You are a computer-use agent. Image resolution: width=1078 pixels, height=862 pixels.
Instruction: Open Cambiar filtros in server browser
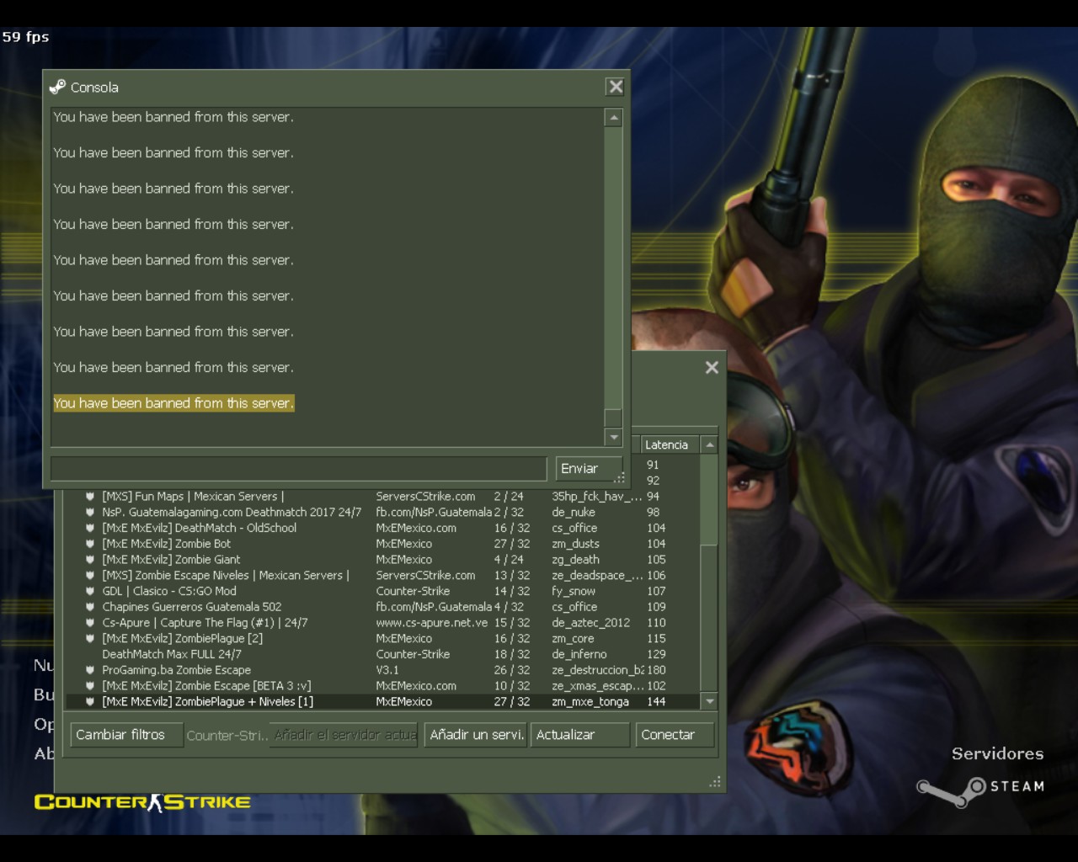pos(126,735)
